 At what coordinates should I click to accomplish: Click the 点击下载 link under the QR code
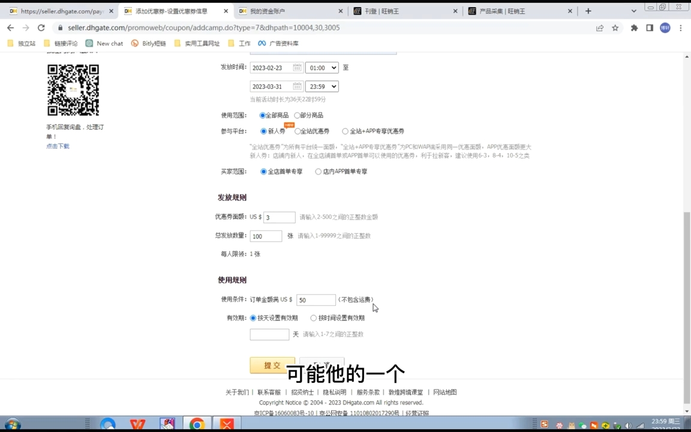(57, 146)
